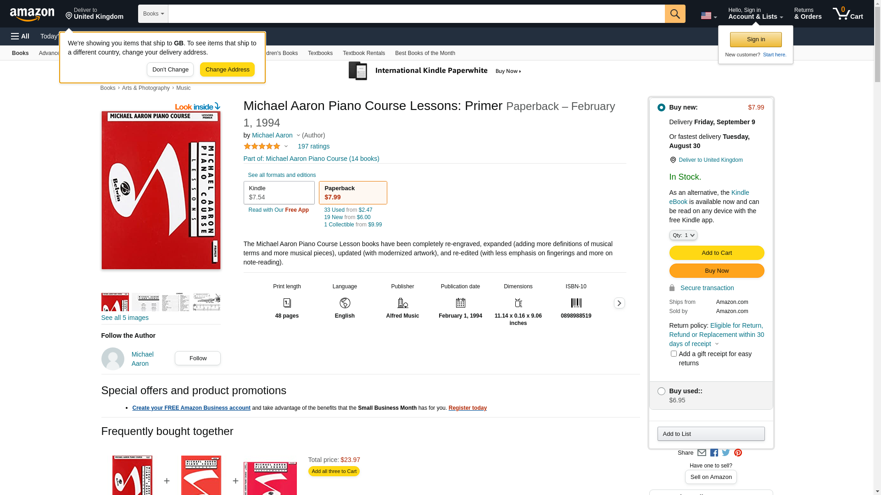Viewport: 881px width, 495px height.
Task: Open the All hamburger menu
Action: 20,36
